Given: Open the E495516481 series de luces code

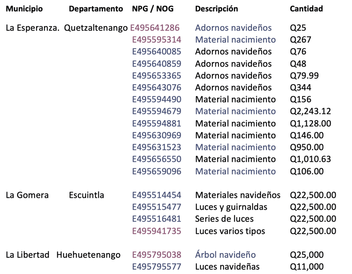Looking at the screenshot, I should point(157,219).
